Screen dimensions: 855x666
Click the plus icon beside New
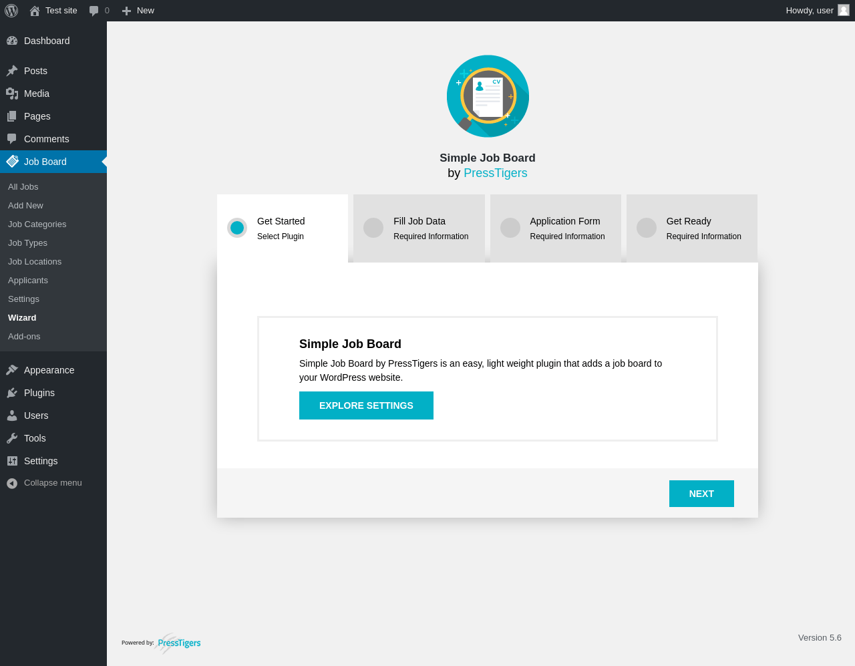click(x=126, y=11)
